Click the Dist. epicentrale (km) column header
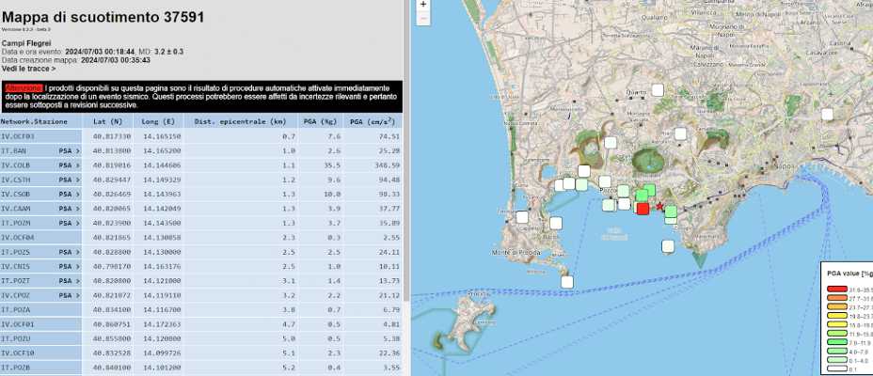Screen dimensions: 873x376 coord(241,121)
